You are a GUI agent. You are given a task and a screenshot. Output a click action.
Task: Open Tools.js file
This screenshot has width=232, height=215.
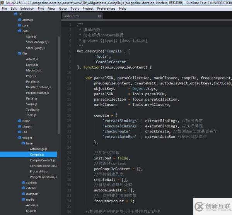(31, 115)
